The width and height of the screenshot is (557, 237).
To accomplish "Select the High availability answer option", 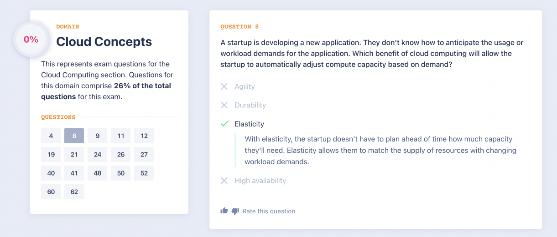I will tap(260, 181).
